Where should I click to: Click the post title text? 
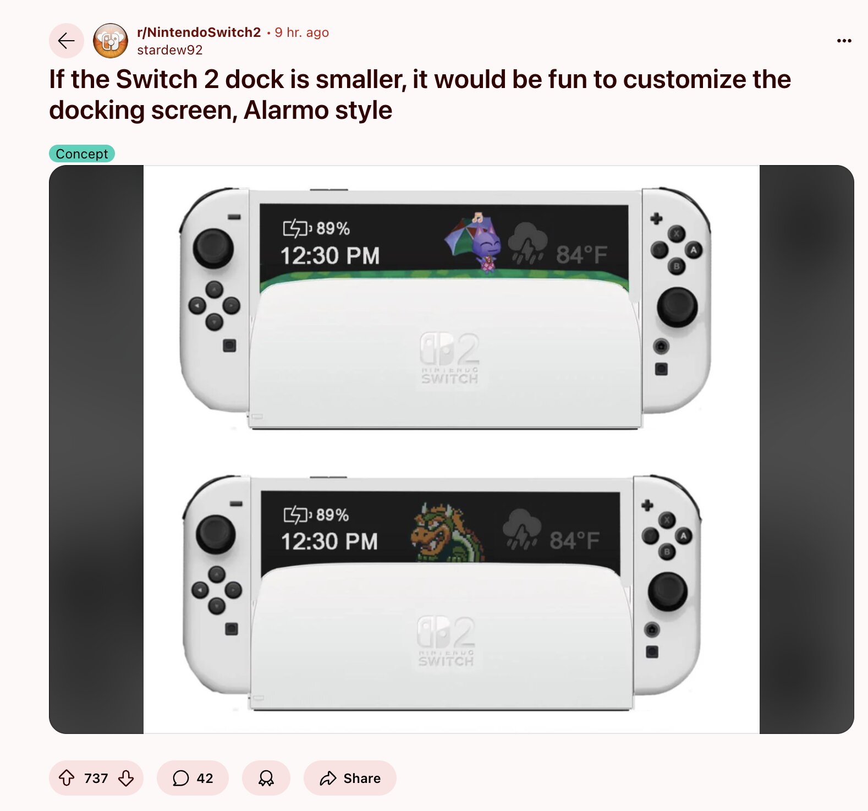click(x=420, y=95)
